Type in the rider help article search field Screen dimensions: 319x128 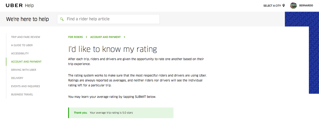111,19
